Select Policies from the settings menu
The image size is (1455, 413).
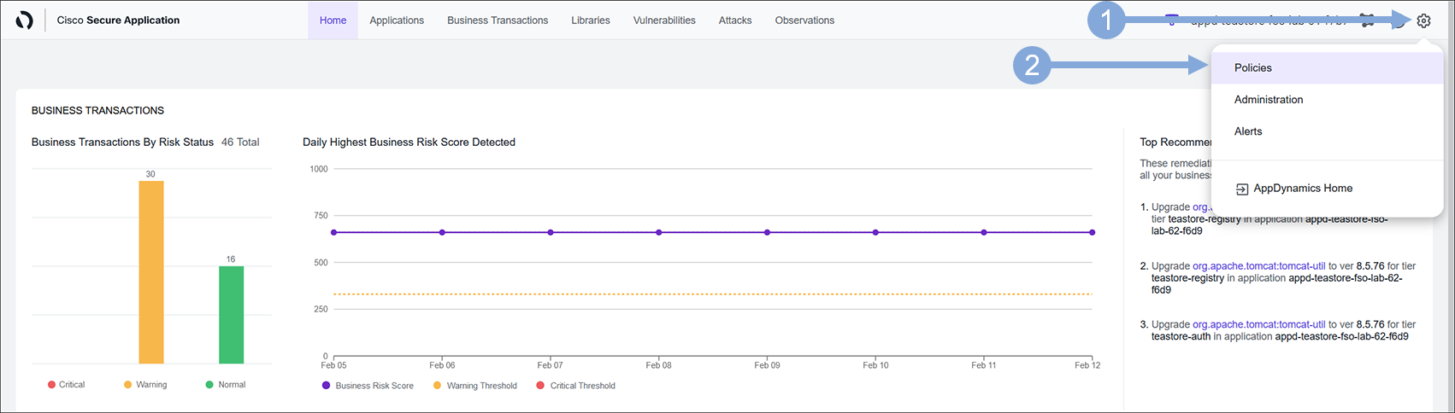click(1327, 67)
